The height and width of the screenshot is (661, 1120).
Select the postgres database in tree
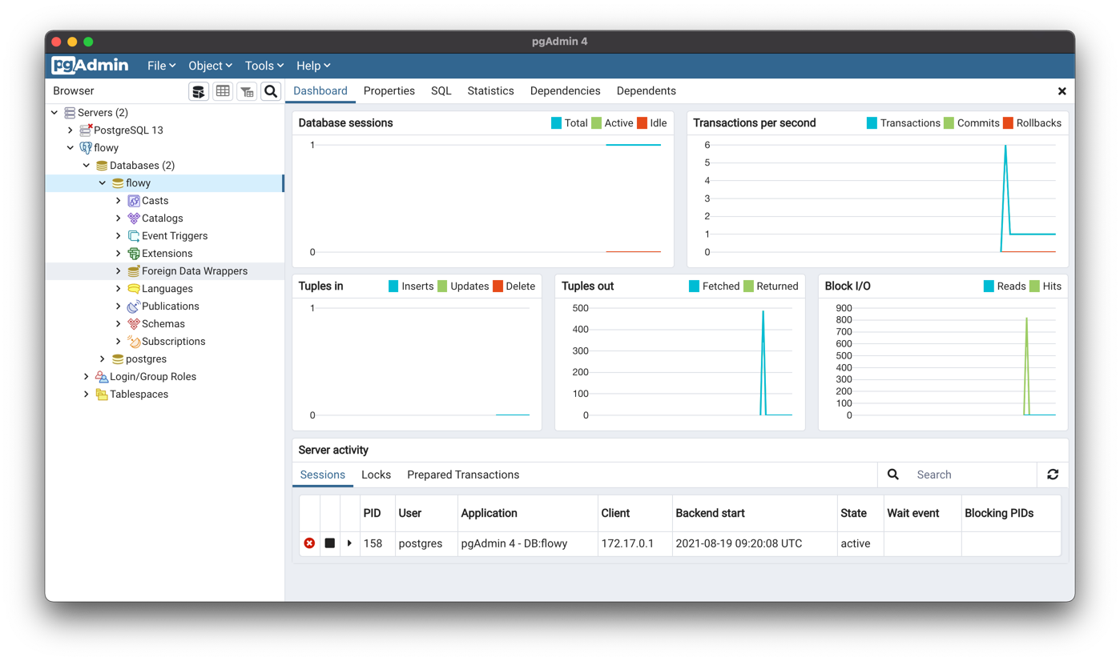point(146,359)
